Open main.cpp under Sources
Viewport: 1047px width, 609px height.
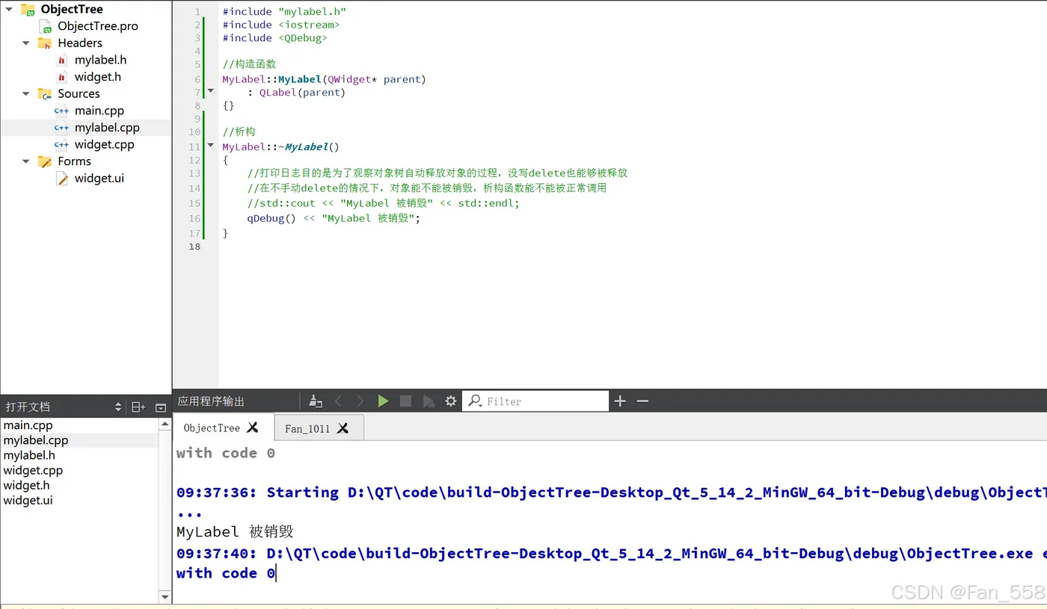99,111
